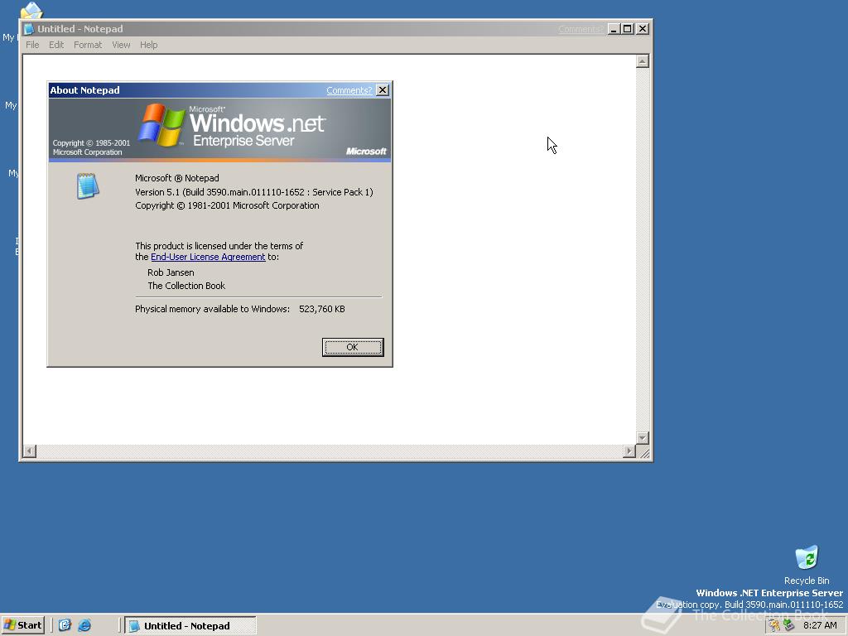The image size is (848, 636).
Task: Close the About Notepad dialog
Action: point(383,89)
